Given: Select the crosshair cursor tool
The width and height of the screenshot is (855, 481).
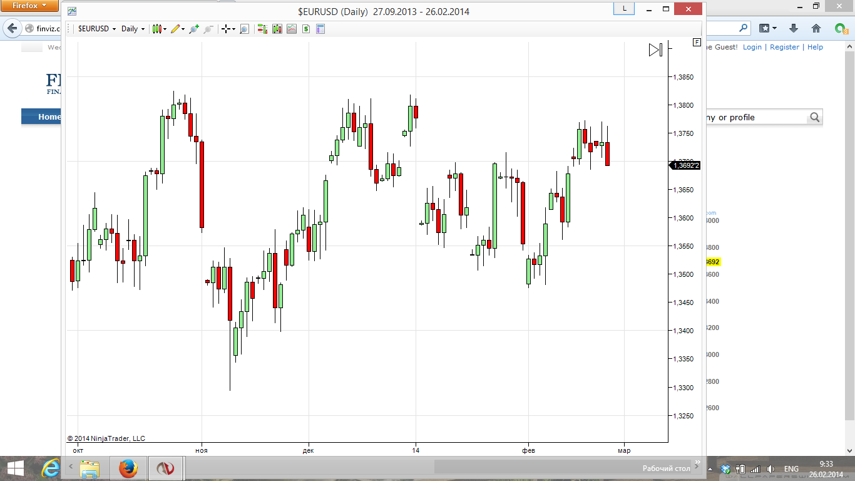Looking at the screenshot, I should tap(226, 29).
